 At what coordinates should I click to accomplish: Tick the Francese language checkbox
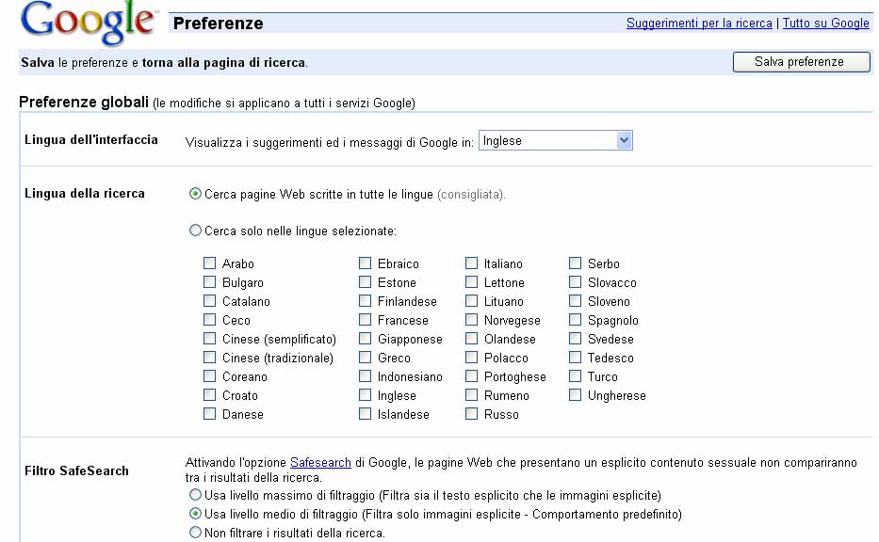pos(366,320)
